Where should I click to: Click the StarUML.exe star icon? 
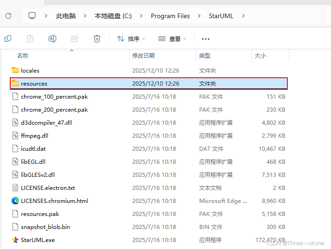click(15, 240)
